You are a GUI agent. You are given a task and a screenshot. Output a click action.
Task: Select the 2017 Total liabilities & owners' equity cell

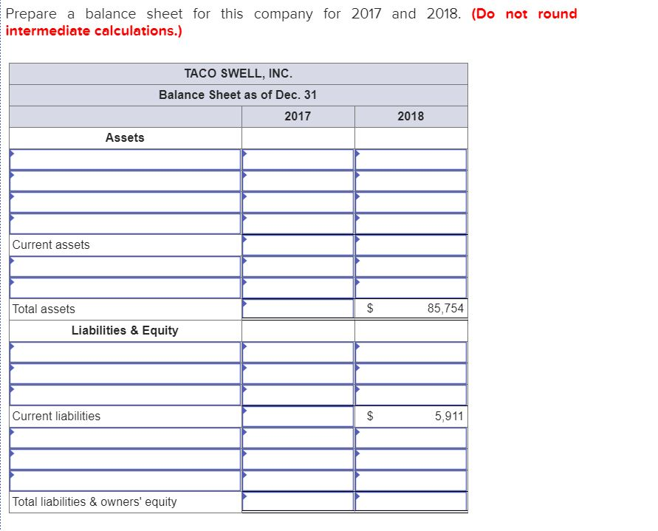tap(298, 501)
